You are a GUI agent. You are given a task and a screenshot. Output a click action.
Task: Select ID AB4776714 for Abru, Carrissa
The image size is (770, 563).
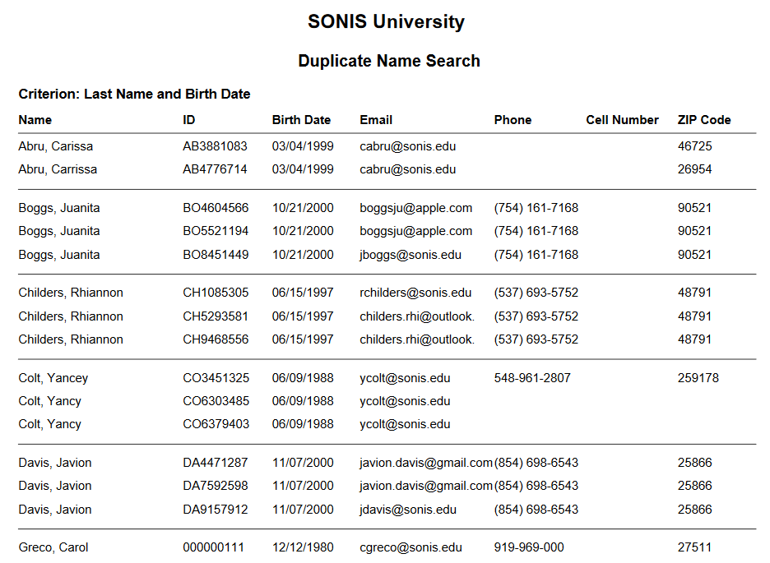click(215, 169)
